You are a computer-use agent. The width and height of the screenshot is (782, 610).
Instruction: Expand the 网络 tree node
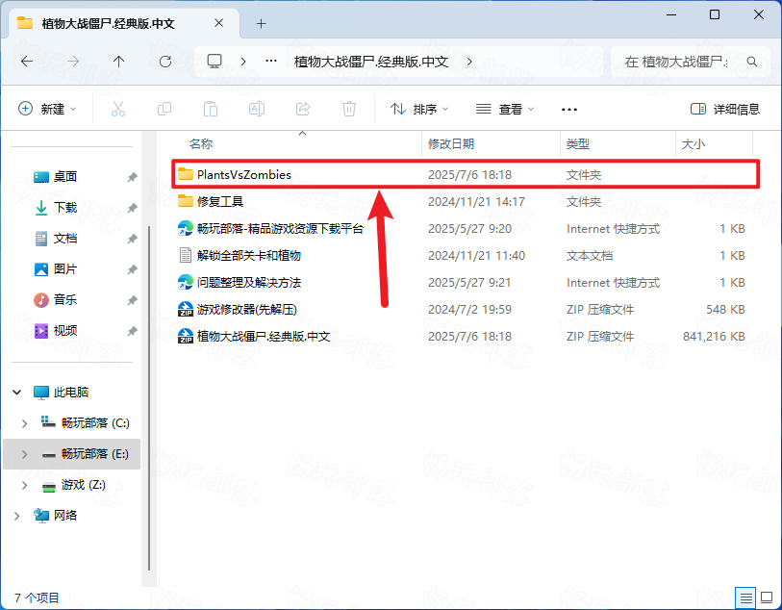(17, 516)
